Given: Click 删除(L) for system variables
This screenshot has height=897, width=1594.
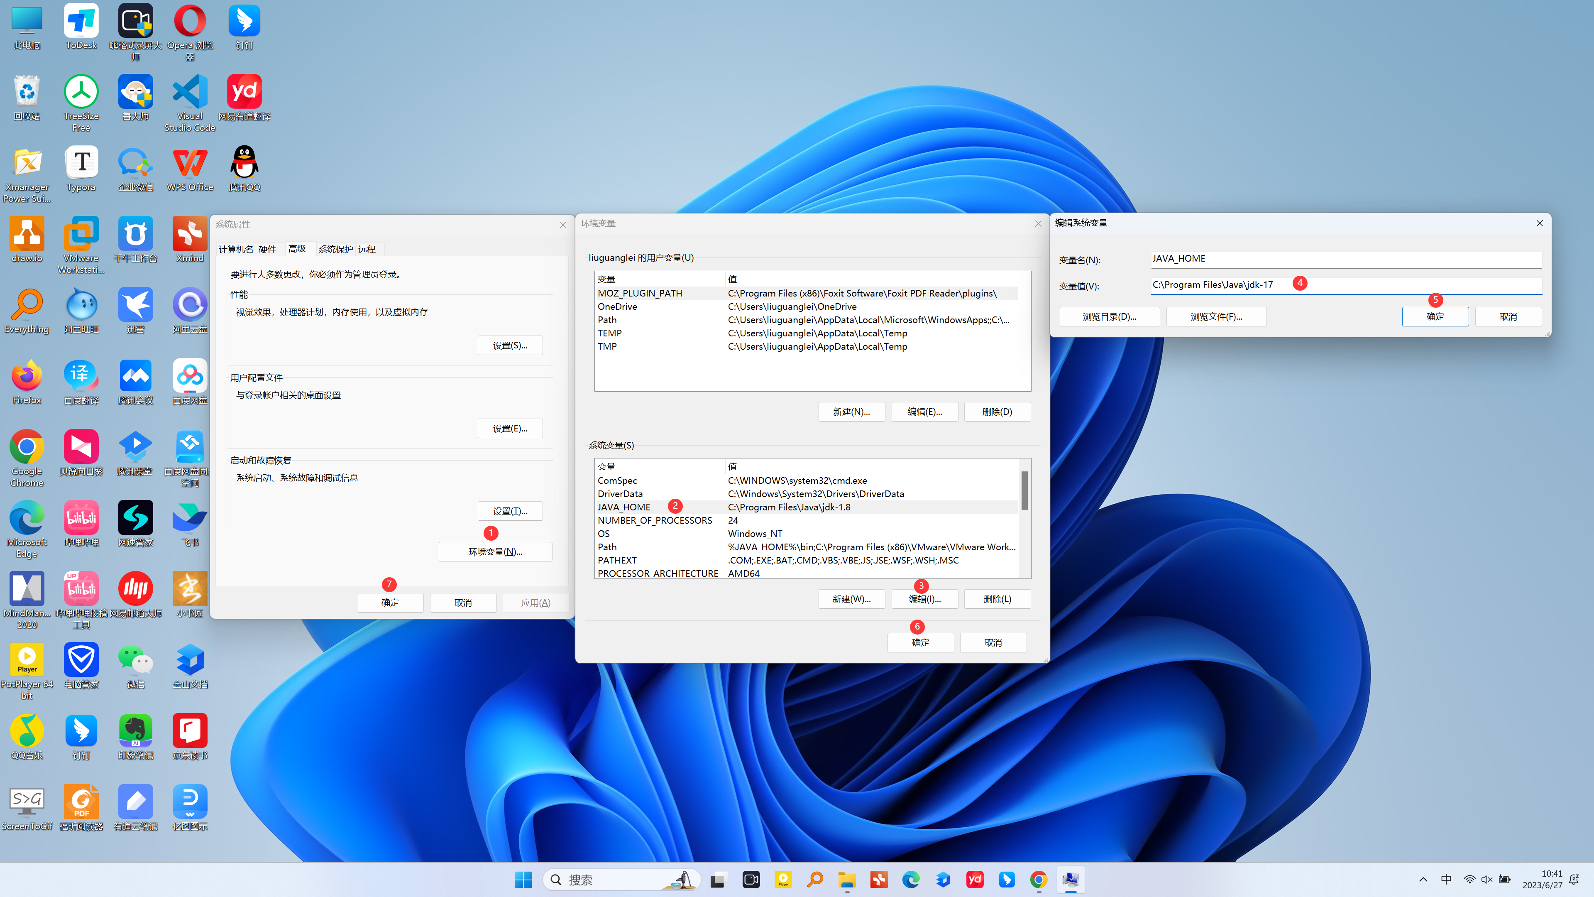Looking at the screenshot, I should (x=997, y=599).
